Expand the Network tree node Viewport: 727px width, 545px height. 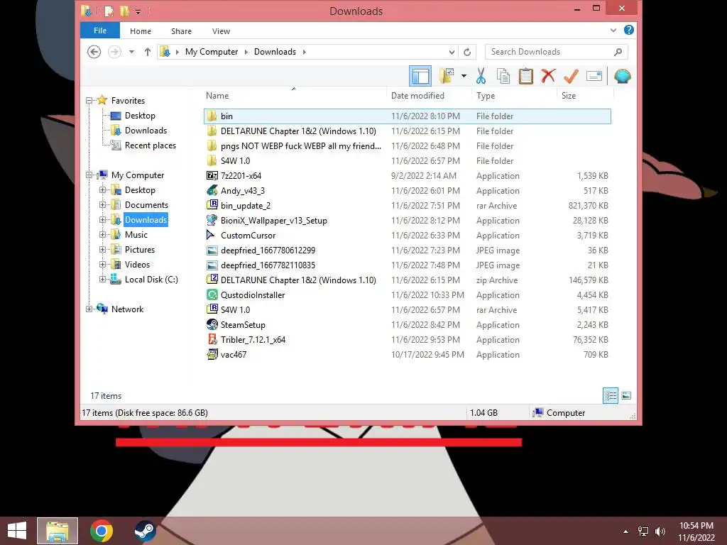tap(89, 309)
